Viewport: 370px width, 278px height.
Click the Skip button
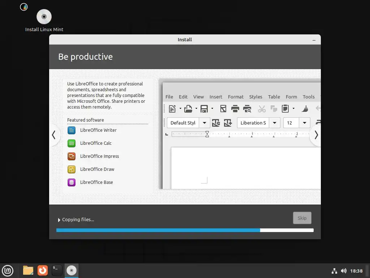[302, 218]
